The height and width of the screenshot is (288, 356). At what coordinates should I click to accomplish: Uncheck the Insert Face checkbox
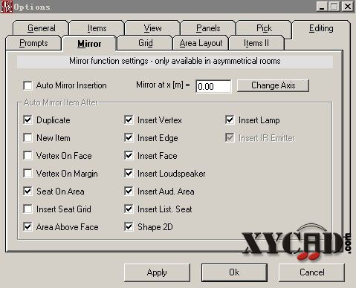click(x=129, y=156)
